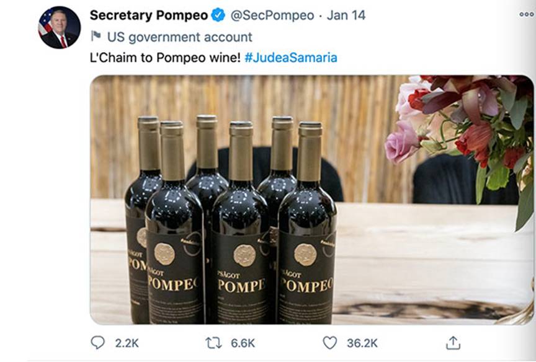Click the 6.6K retweets count
Viewport: 536px width, 362px height.
click(x=242, y=343)
